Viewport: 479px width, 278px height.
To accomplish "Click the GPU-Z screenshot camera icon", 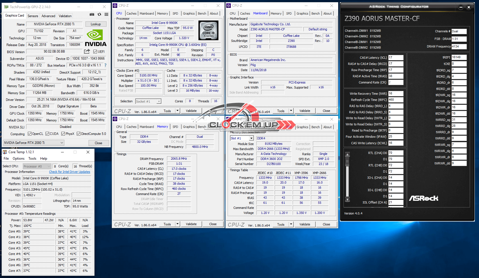I will (x=92, y=14).
